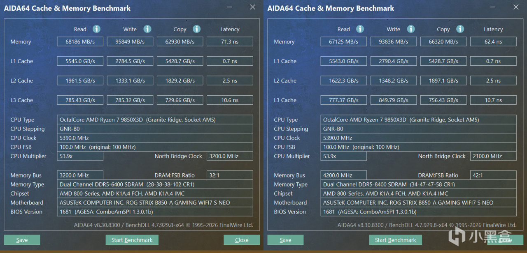This screenshot has width=527, height=253.
Task: Select L3 Cache Latency value 10.7 ns
Action: [493, 100]
